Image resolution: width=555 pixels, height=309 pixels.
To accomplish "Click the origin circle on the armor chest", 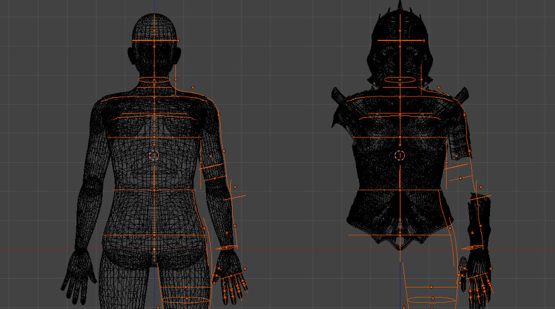I will (399, 155).
